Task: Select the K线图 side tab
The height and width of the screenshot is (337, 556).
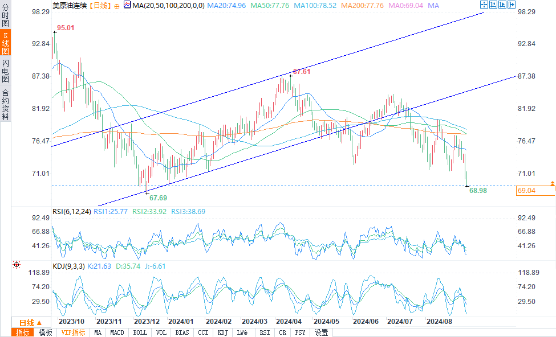Action: pos(5,43)
